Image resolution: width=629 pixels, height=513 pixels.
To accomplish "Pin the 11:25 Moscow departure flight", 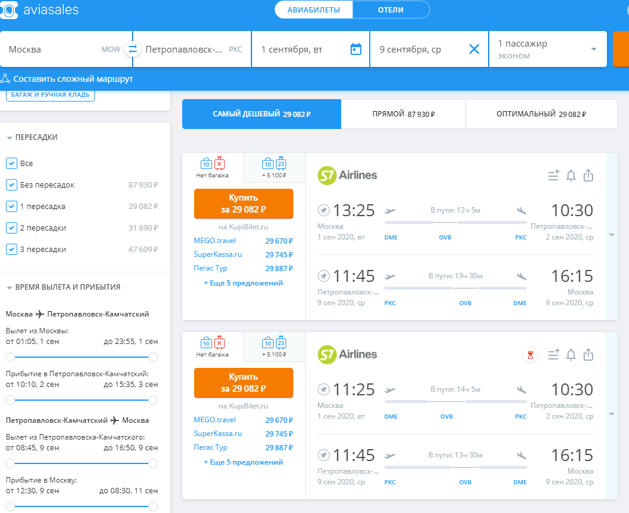I will coord(323,389).
